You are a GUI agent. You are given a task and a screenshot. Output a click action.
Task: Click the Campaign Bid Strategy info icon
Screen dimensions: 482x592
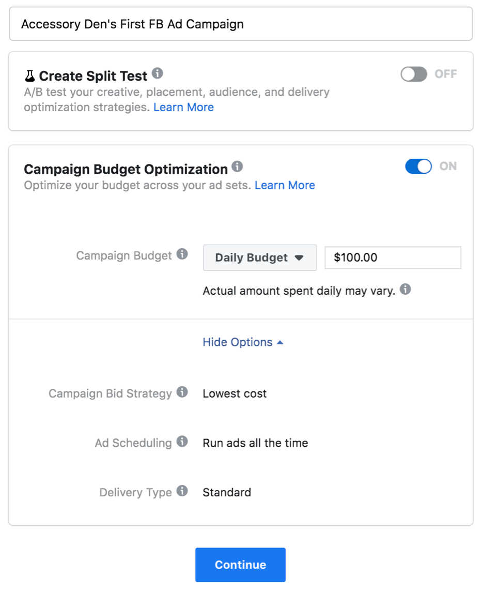click(x=182, y=392)
